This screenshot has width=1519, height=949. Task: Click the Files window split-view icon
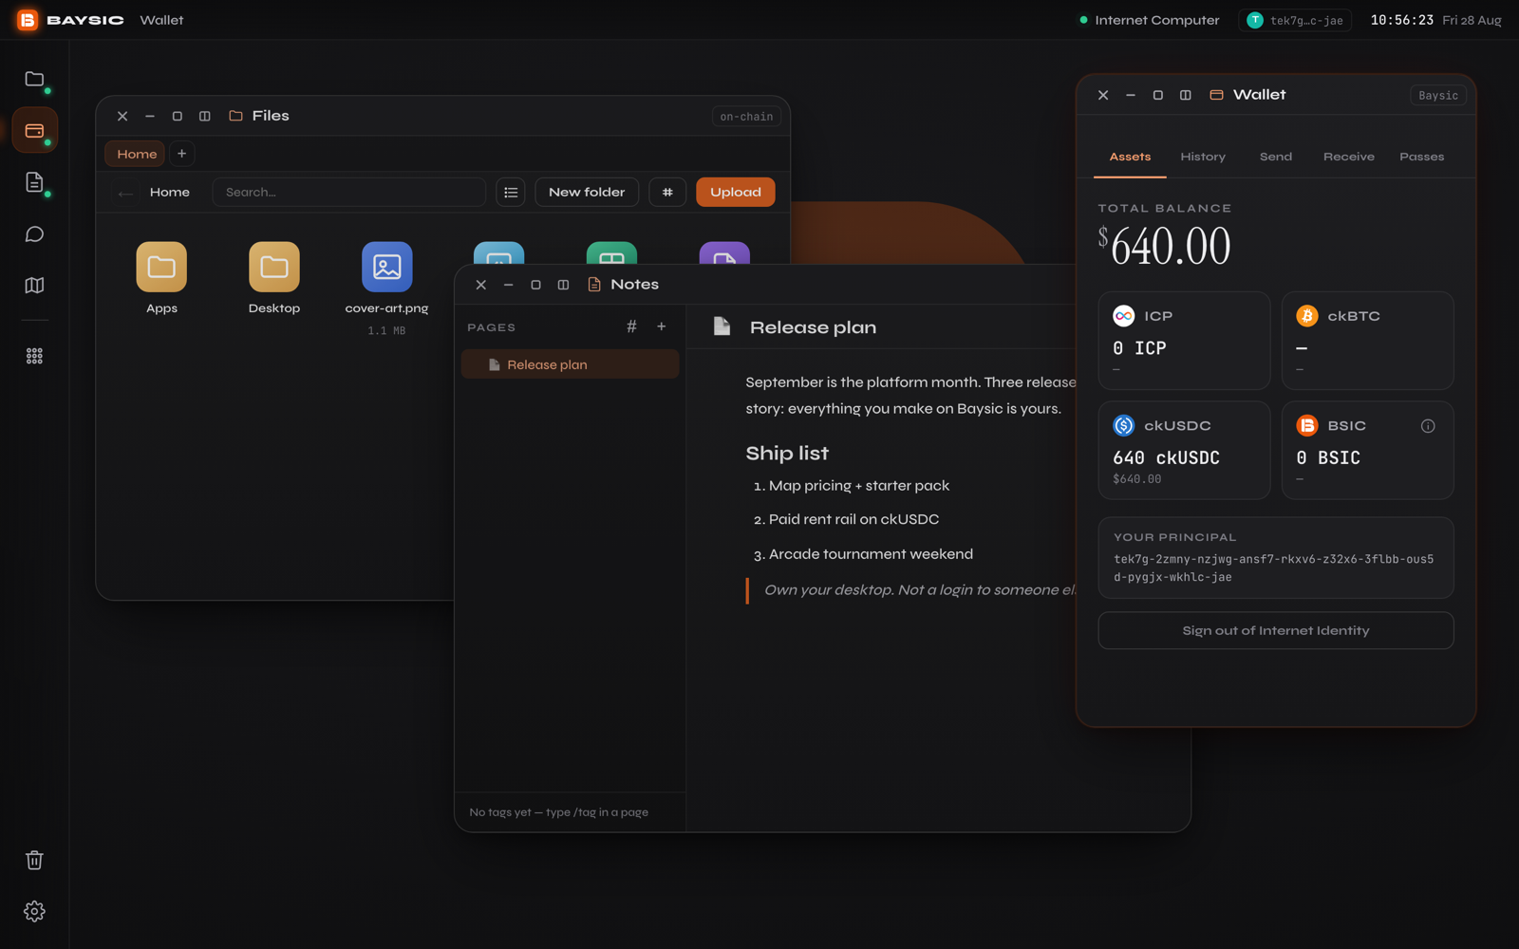pos(204,116)
